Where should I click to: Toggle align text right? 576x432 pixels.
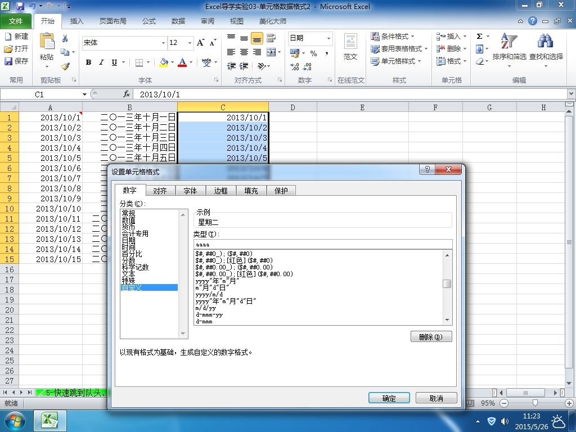click(x=257, y=52)
